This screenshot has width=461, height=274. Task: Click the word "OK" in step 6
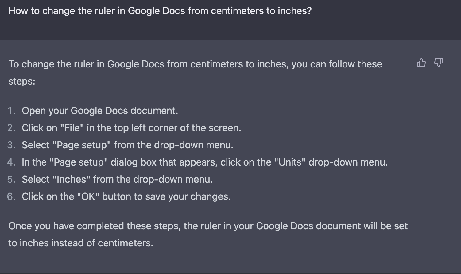[x=88, y=196]
